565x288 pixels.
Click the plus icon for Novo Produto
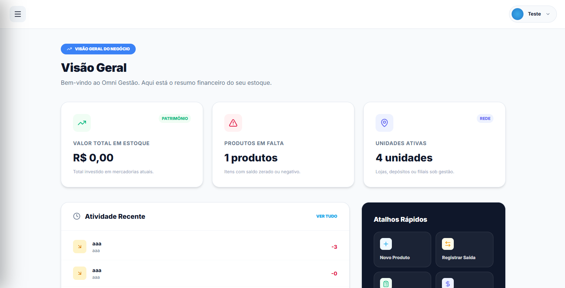point(386,244)
